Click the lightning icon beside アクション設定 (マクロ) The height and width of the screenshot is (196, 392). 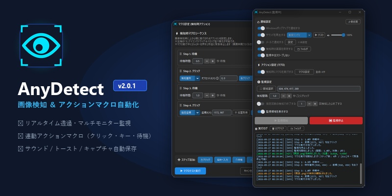tap(259, 65)
